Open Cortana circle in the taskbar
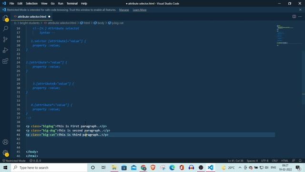305x172 pixels. (x=93, y=168)
